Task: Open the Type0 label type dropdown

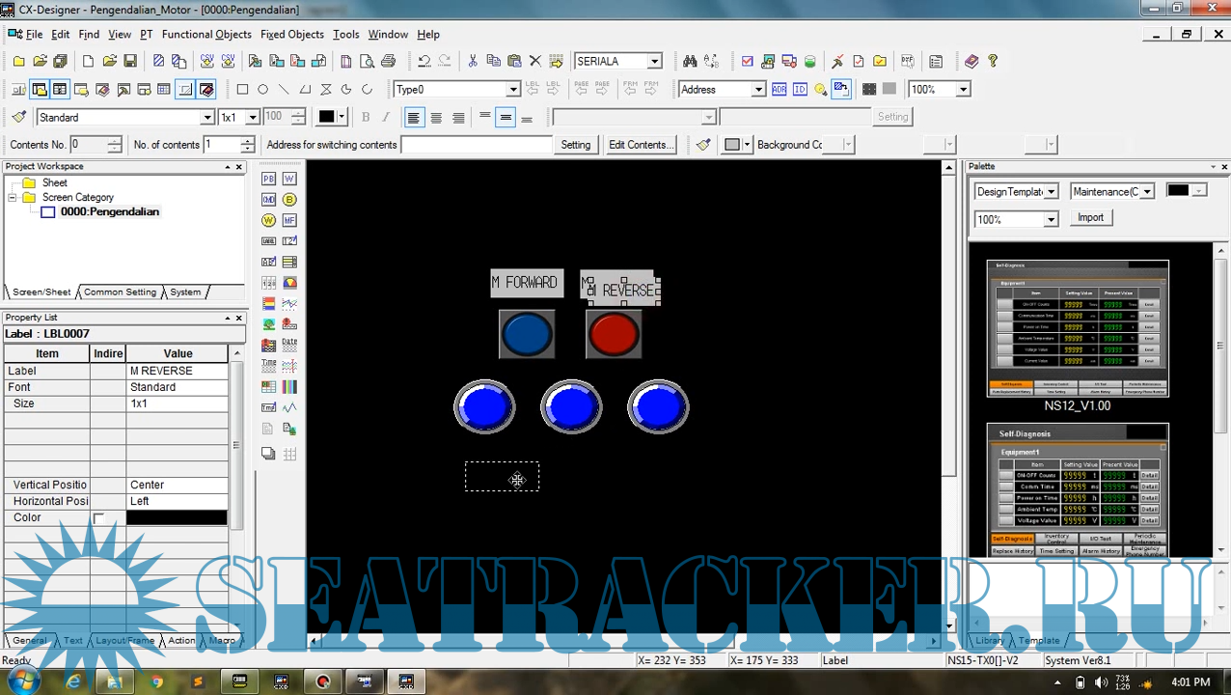Action: pos(512,90)
